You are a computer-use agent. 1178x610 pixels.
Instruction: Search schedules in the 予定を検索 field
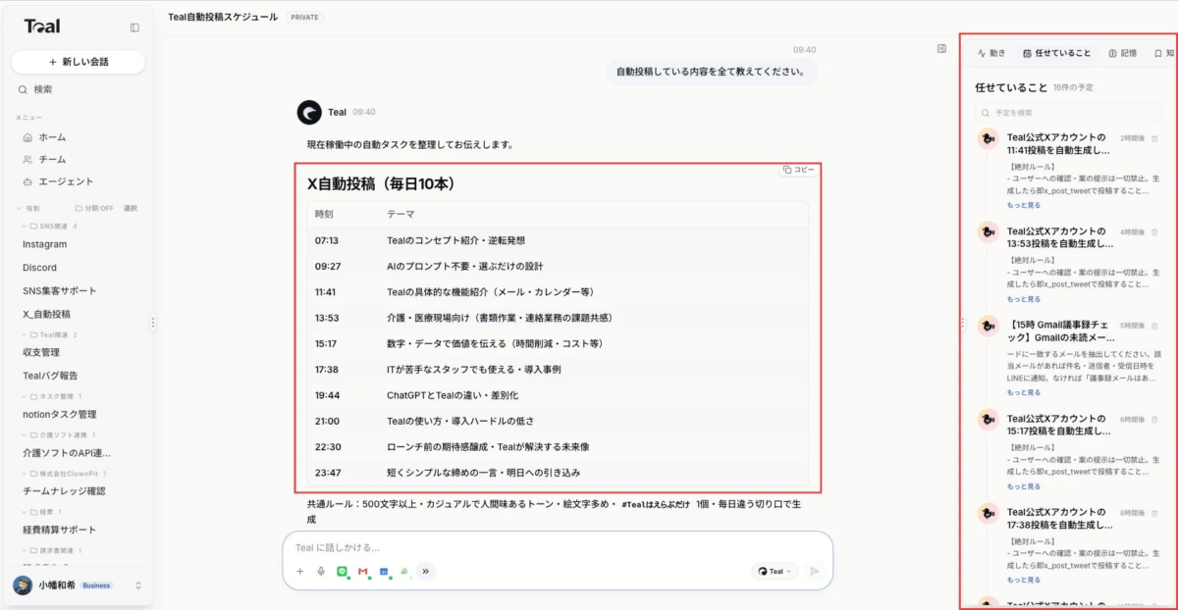(x=1070, y=113)
